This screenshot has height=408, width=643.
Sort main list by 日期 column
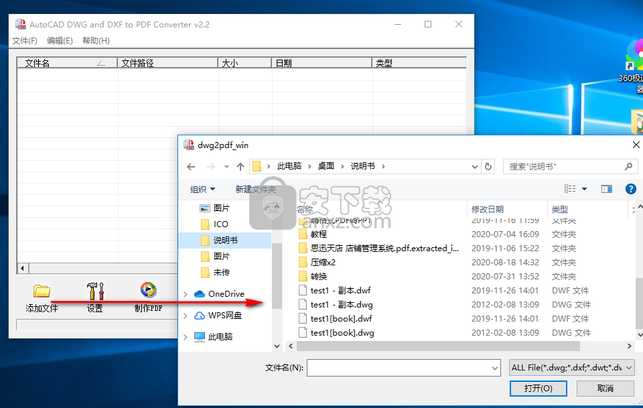(321, 63)
